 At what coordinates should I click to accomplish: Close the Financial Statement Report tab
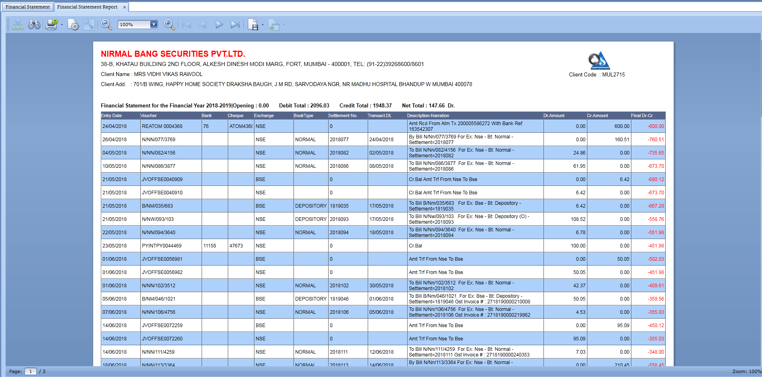pos(125,7)
